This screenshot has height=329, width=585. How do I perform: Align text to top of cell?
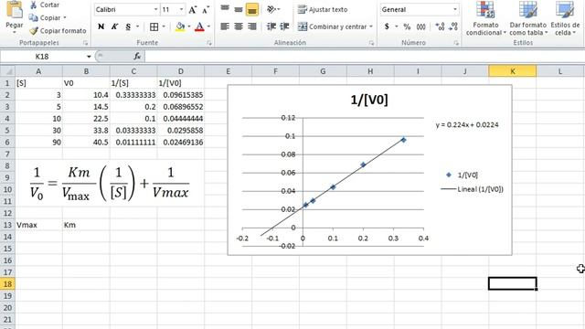(225, 9)
